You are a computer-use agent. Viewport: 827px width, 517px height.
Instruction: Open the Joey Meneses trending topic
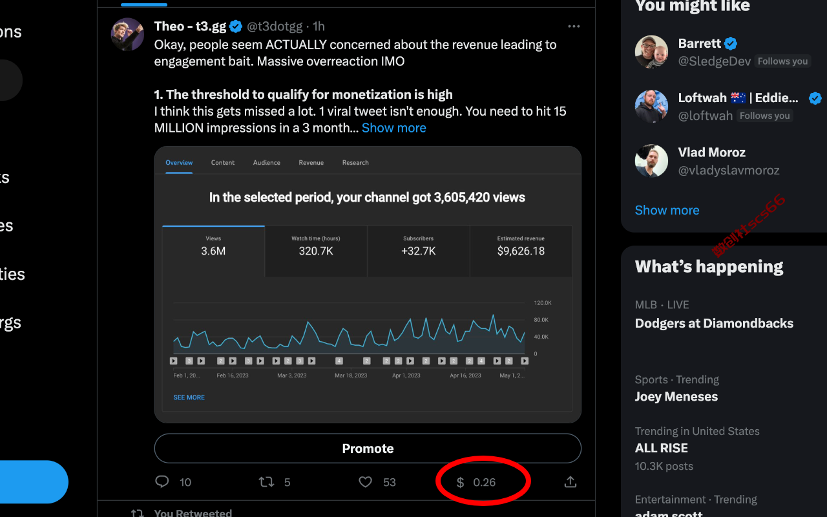(x=676, y=397)
